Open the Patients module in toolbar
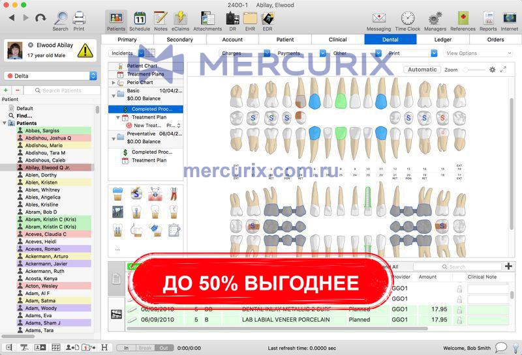The image size is (522, 355). [116, 21]
